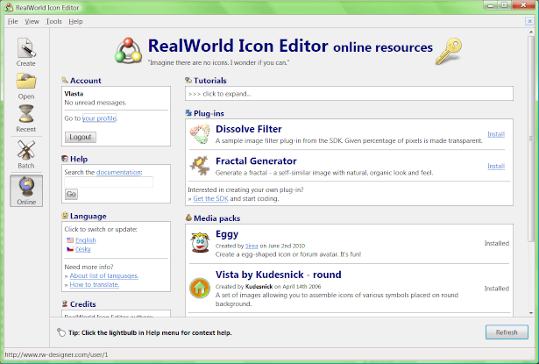The image size is (539, 364).
Task: Click the Plug-ins section puzzle icon
Action: tap(188, 112)
